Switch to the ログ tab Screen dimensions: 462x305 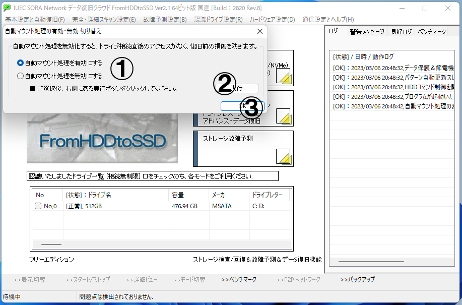point(334,31)
